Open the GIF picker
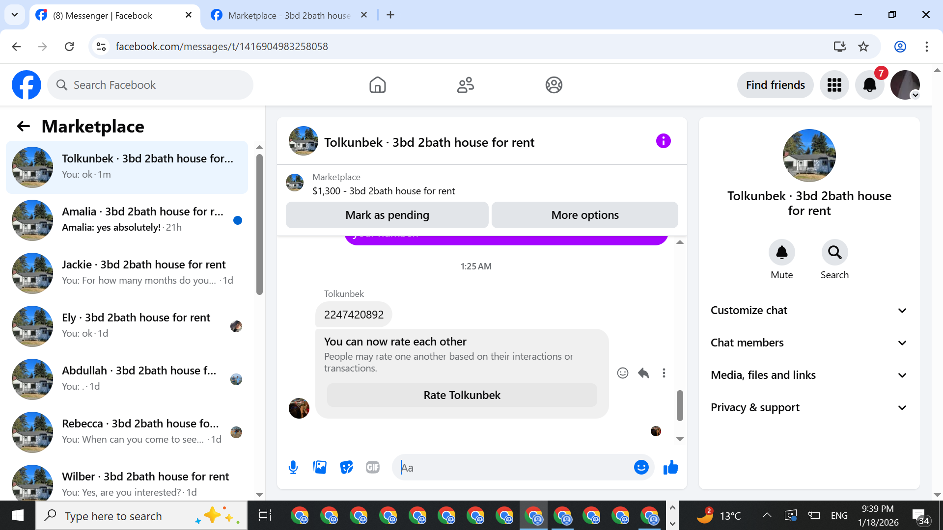Screen dimensions: 943x530 point(373,467)
